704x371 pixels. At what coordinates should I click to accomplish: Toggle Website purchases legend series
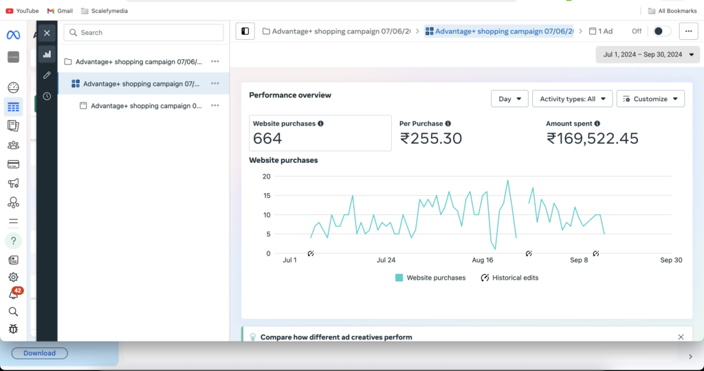pos(430,278)
